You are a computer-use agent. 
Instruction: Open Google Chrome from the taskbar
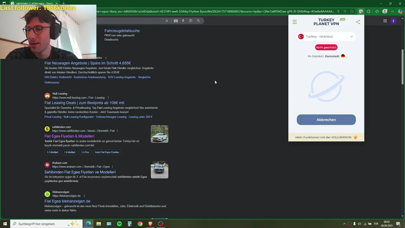(x=140, y=224)
